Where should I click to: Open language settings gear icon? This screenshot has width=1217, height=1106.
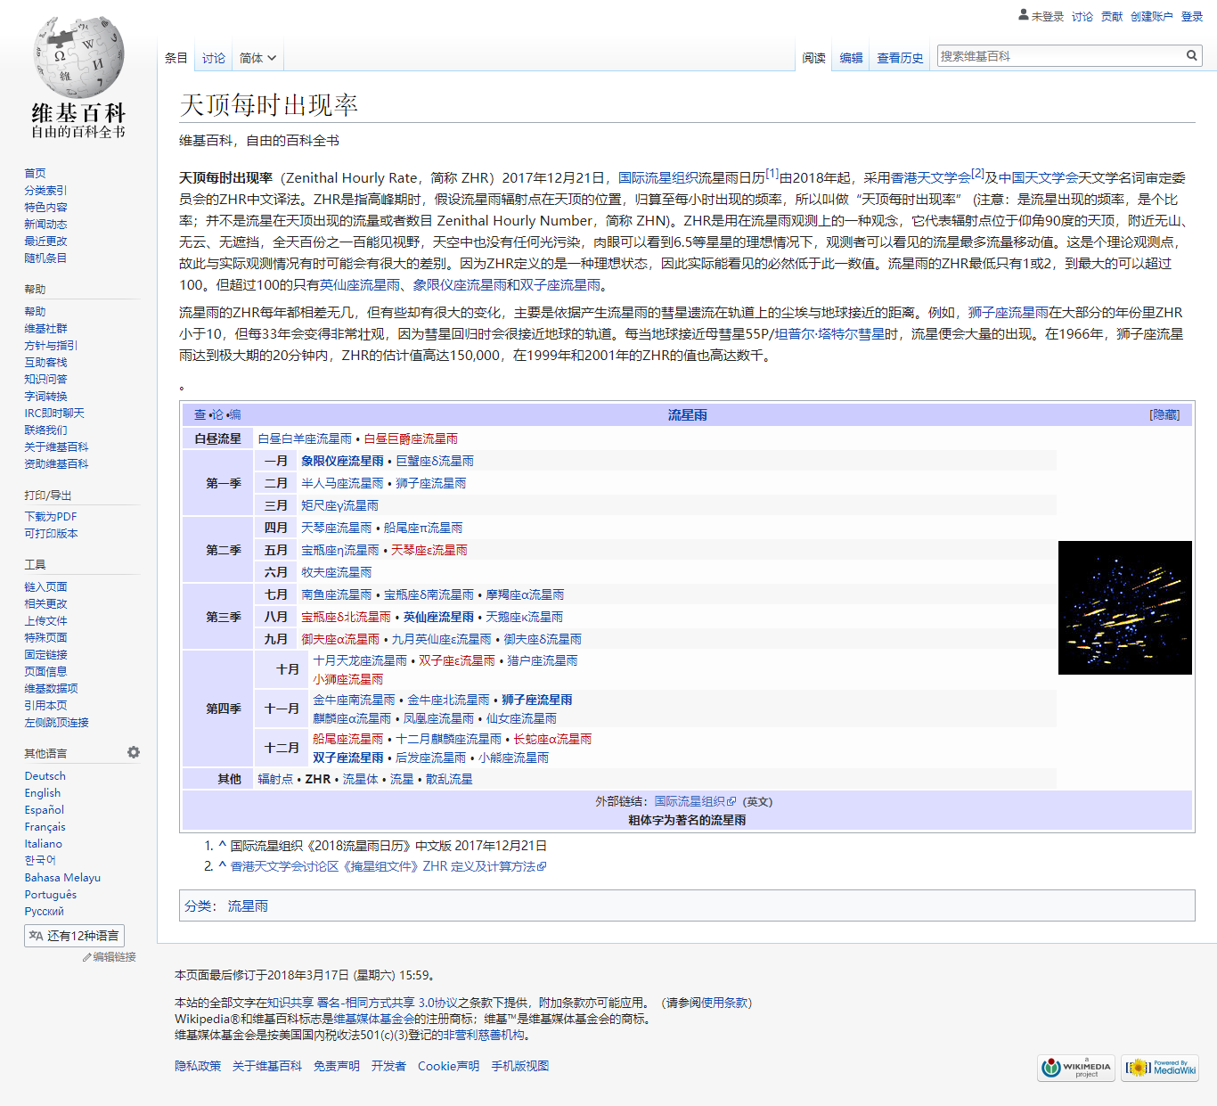134,752
